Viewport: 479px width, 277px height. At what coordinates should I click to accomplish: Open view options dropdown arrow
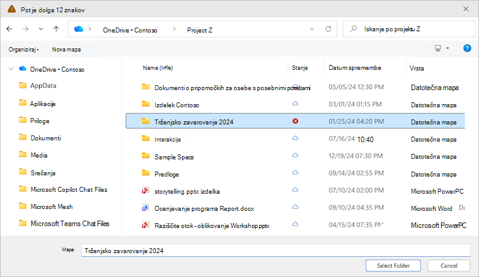(x=448, y=48)
